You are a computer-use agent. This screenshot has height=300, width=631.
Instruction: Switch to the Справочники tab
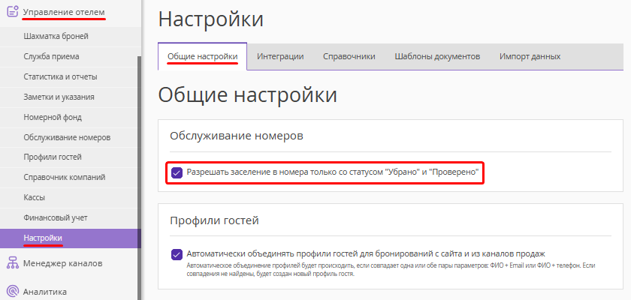[x=349, y=57]
